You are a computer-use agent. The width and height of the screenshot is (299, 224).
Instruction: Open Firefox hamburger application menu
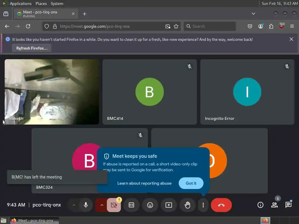292,26
